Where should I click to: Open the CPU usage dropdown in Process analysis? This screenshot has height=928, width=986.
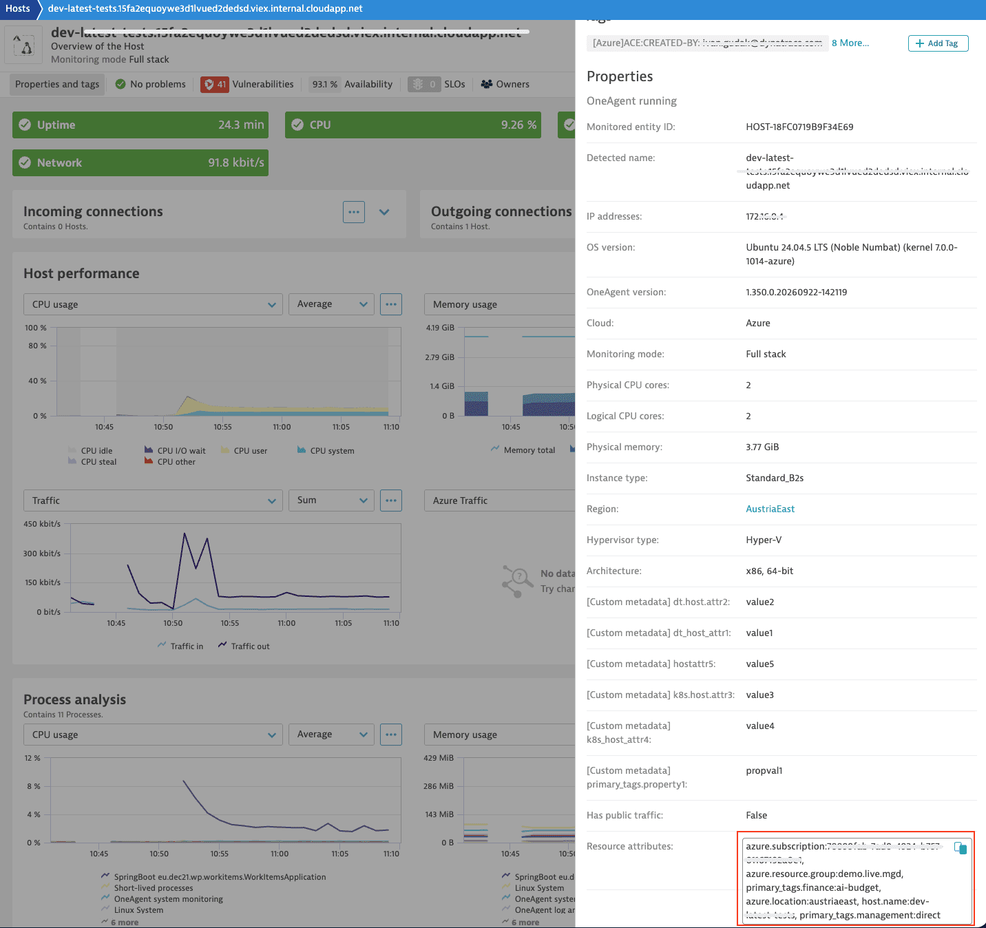coord(153,735)
